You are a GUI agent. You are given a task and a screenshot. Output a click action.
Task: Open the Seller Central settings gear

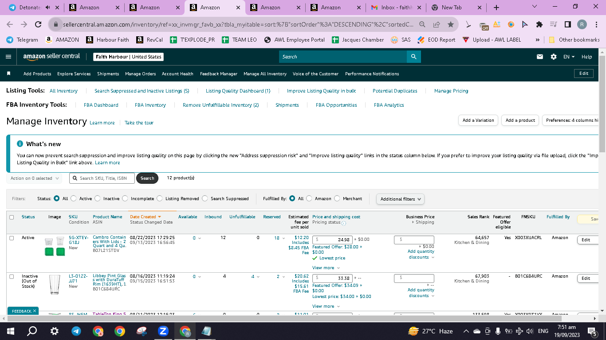coord(553,57)
